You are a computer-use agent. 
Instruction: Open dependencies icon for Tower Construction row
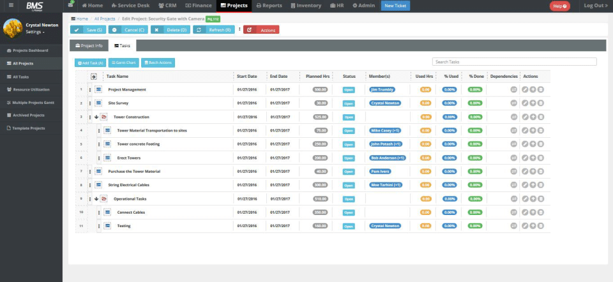[x=513, y=117]
